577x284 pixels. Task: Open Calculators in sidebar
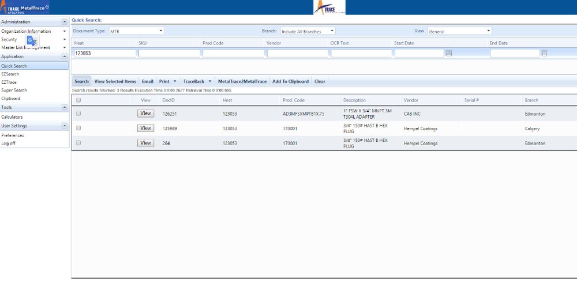click(x=12, y=117)
